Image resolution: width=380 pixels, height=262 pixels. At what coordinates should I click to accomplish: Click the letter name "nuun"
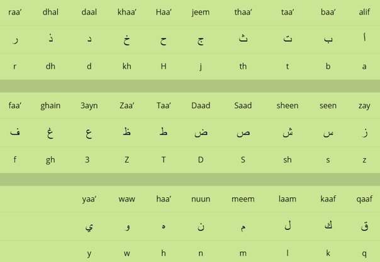click(x=201, y=199)
